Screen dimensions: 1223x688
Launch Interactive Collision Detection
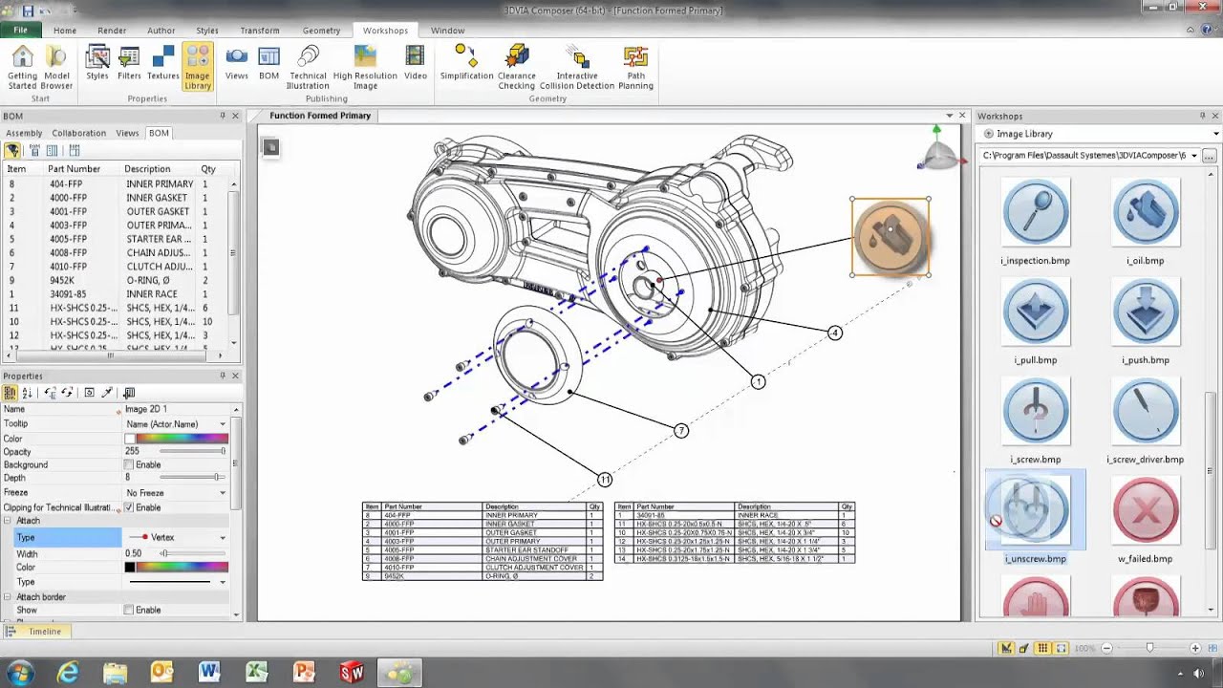click(577, 68)
